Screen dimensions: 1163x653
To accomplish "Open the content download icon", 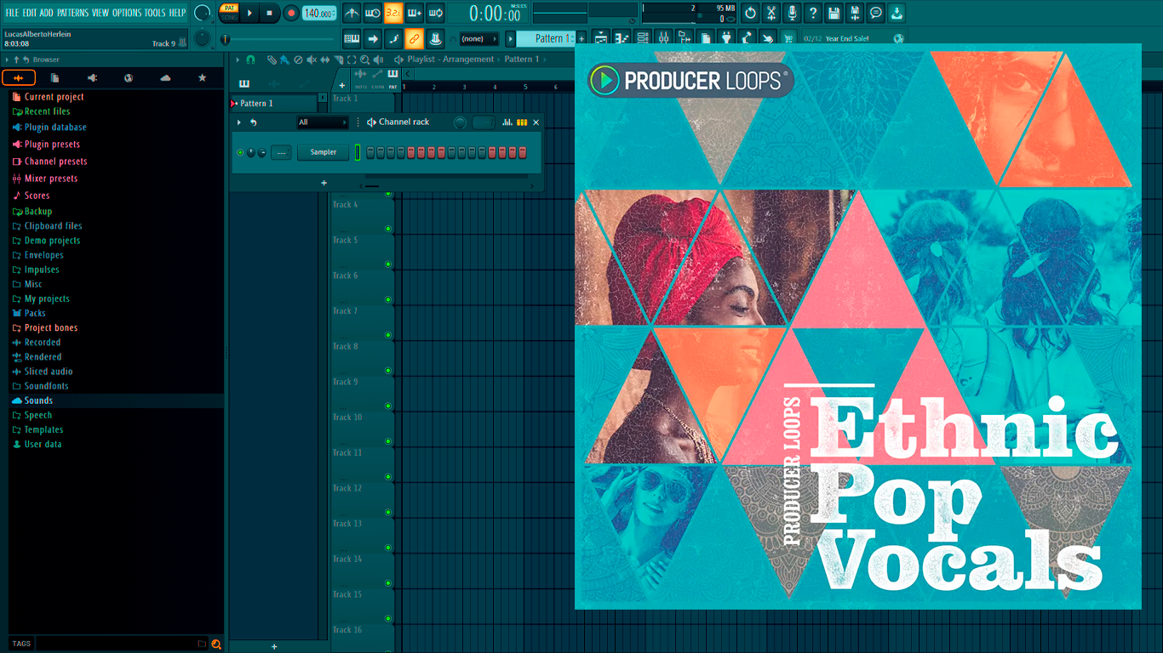I will tap(897, 13).
